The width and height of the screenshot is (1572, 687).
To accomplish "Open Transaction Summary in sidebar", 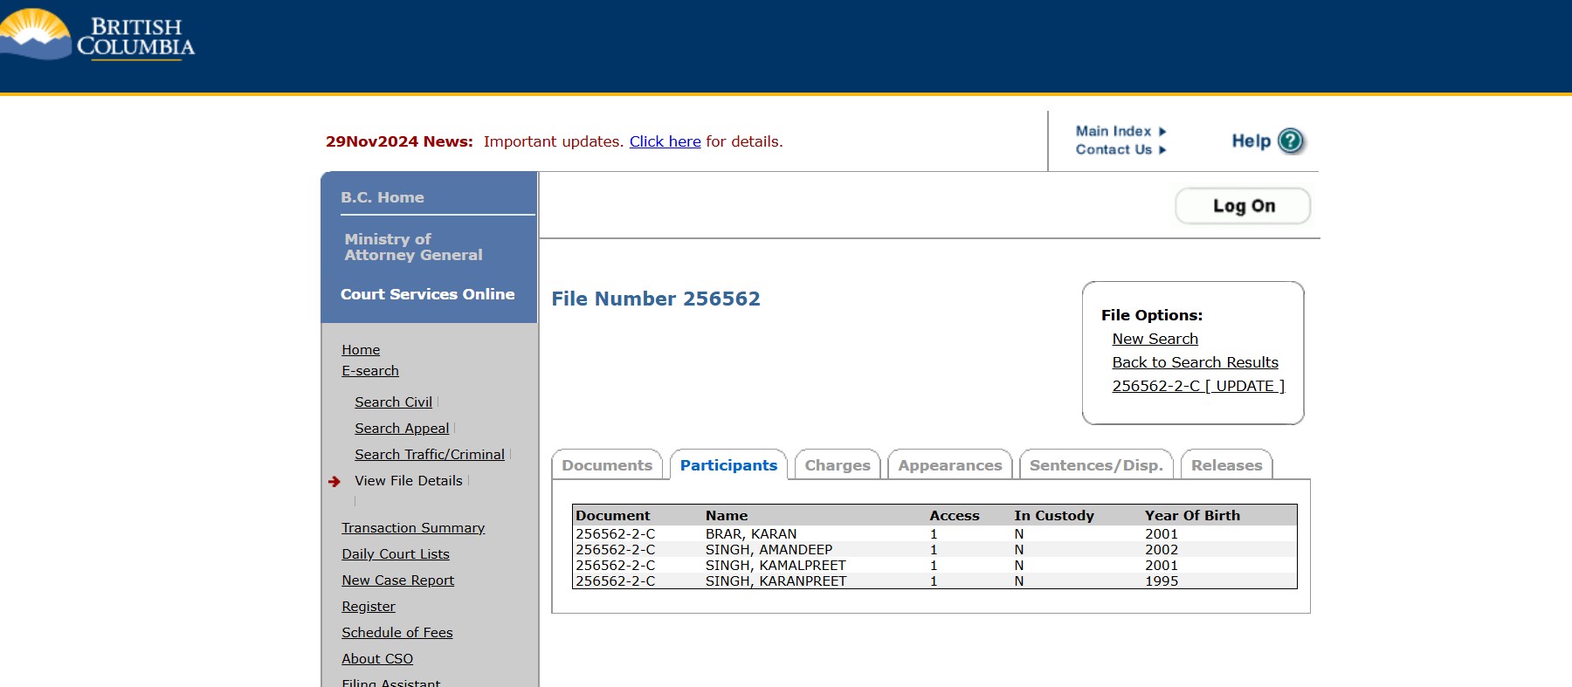I will point(412,528).
